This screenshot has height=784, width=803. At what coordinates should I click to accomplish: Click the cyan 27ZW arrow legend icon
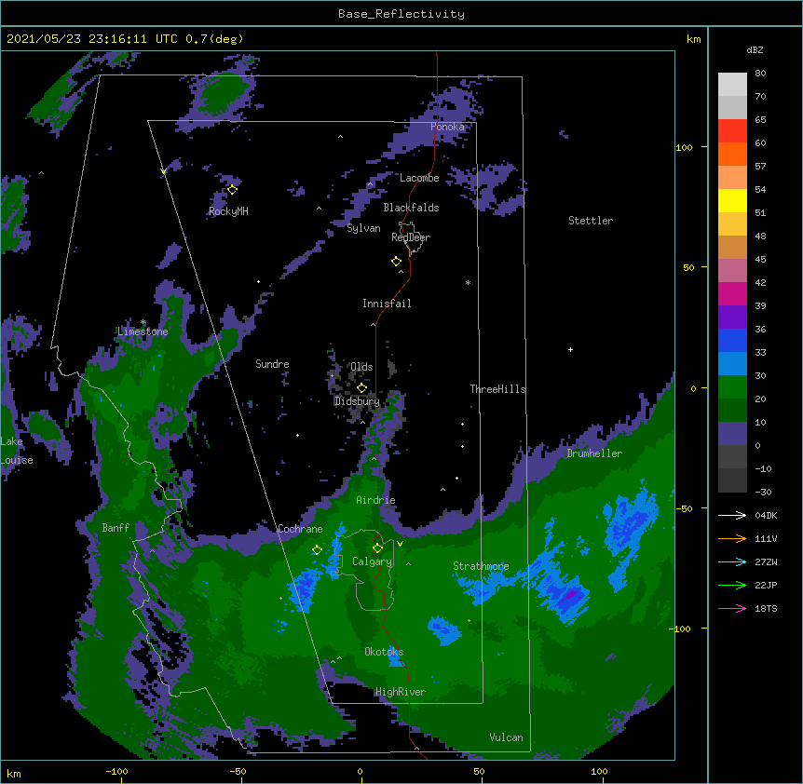732,561
